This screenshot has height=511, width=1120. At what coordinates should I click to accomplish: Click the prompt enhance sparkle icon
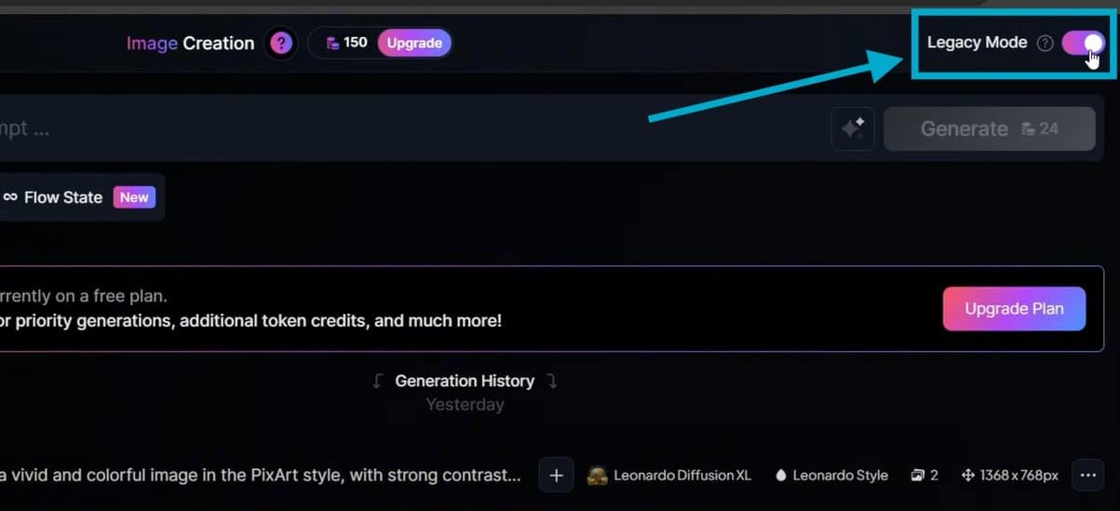tap(853, 128)
